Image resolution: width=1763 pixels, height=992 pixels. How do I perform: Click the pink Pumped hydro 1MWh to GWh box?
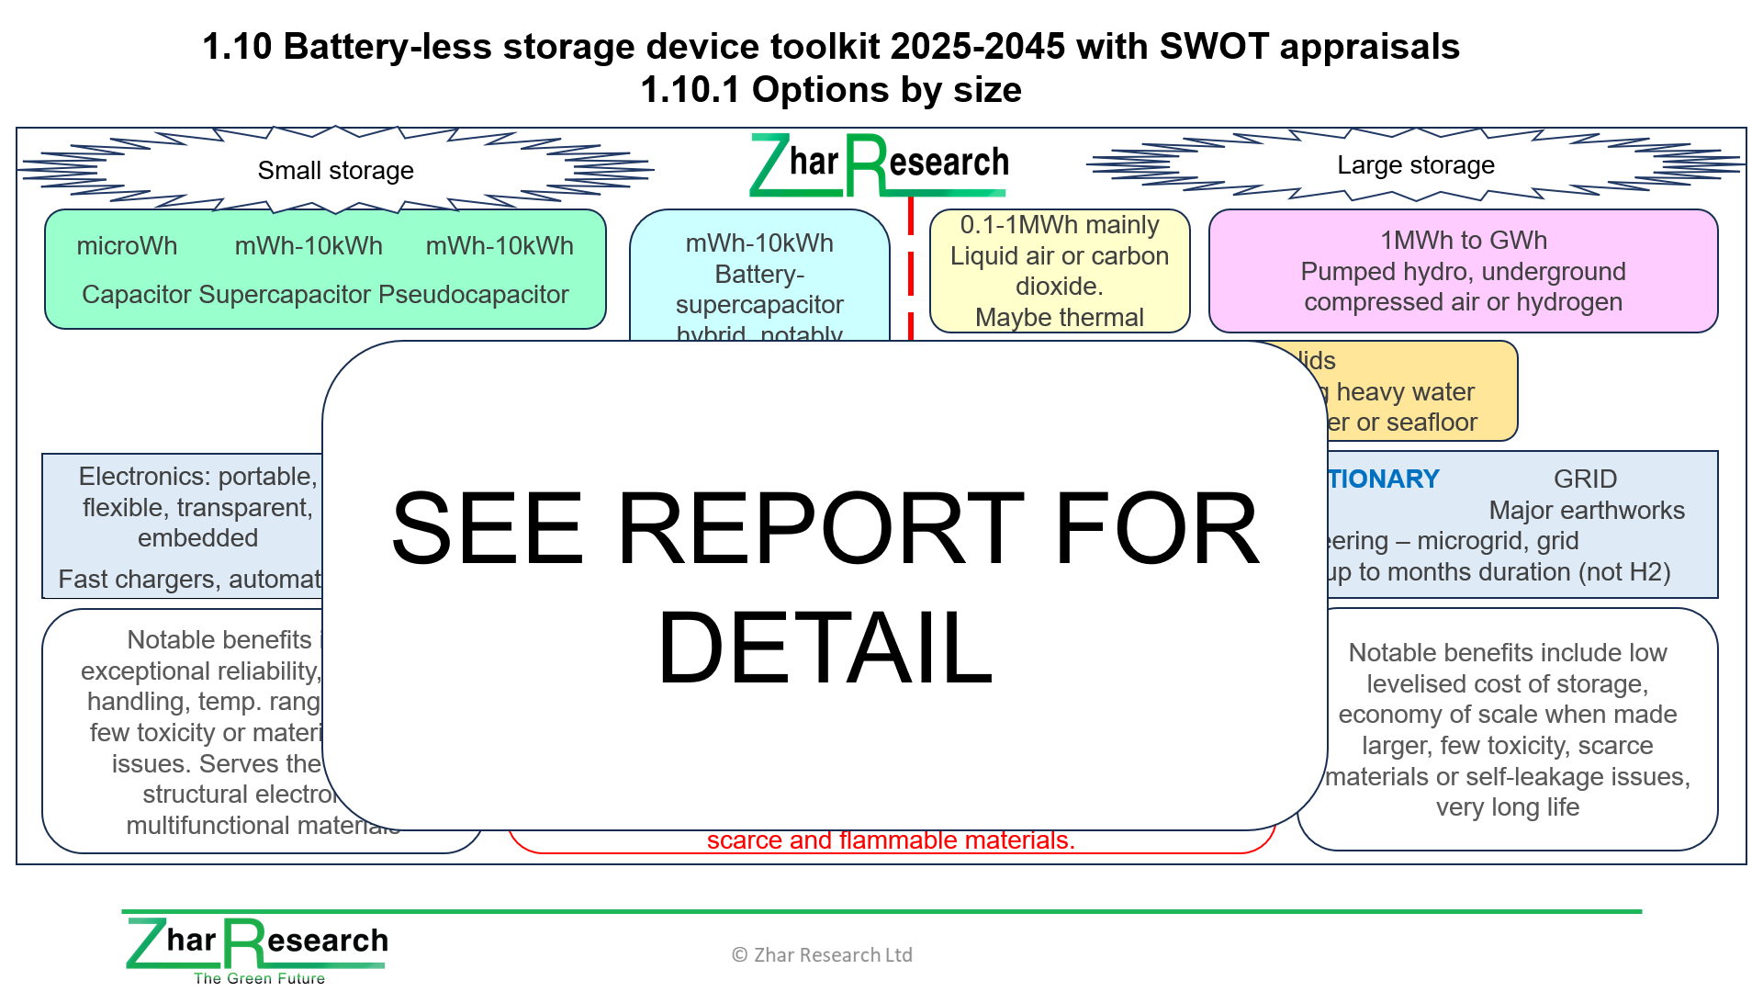(x=1463, y=271)
